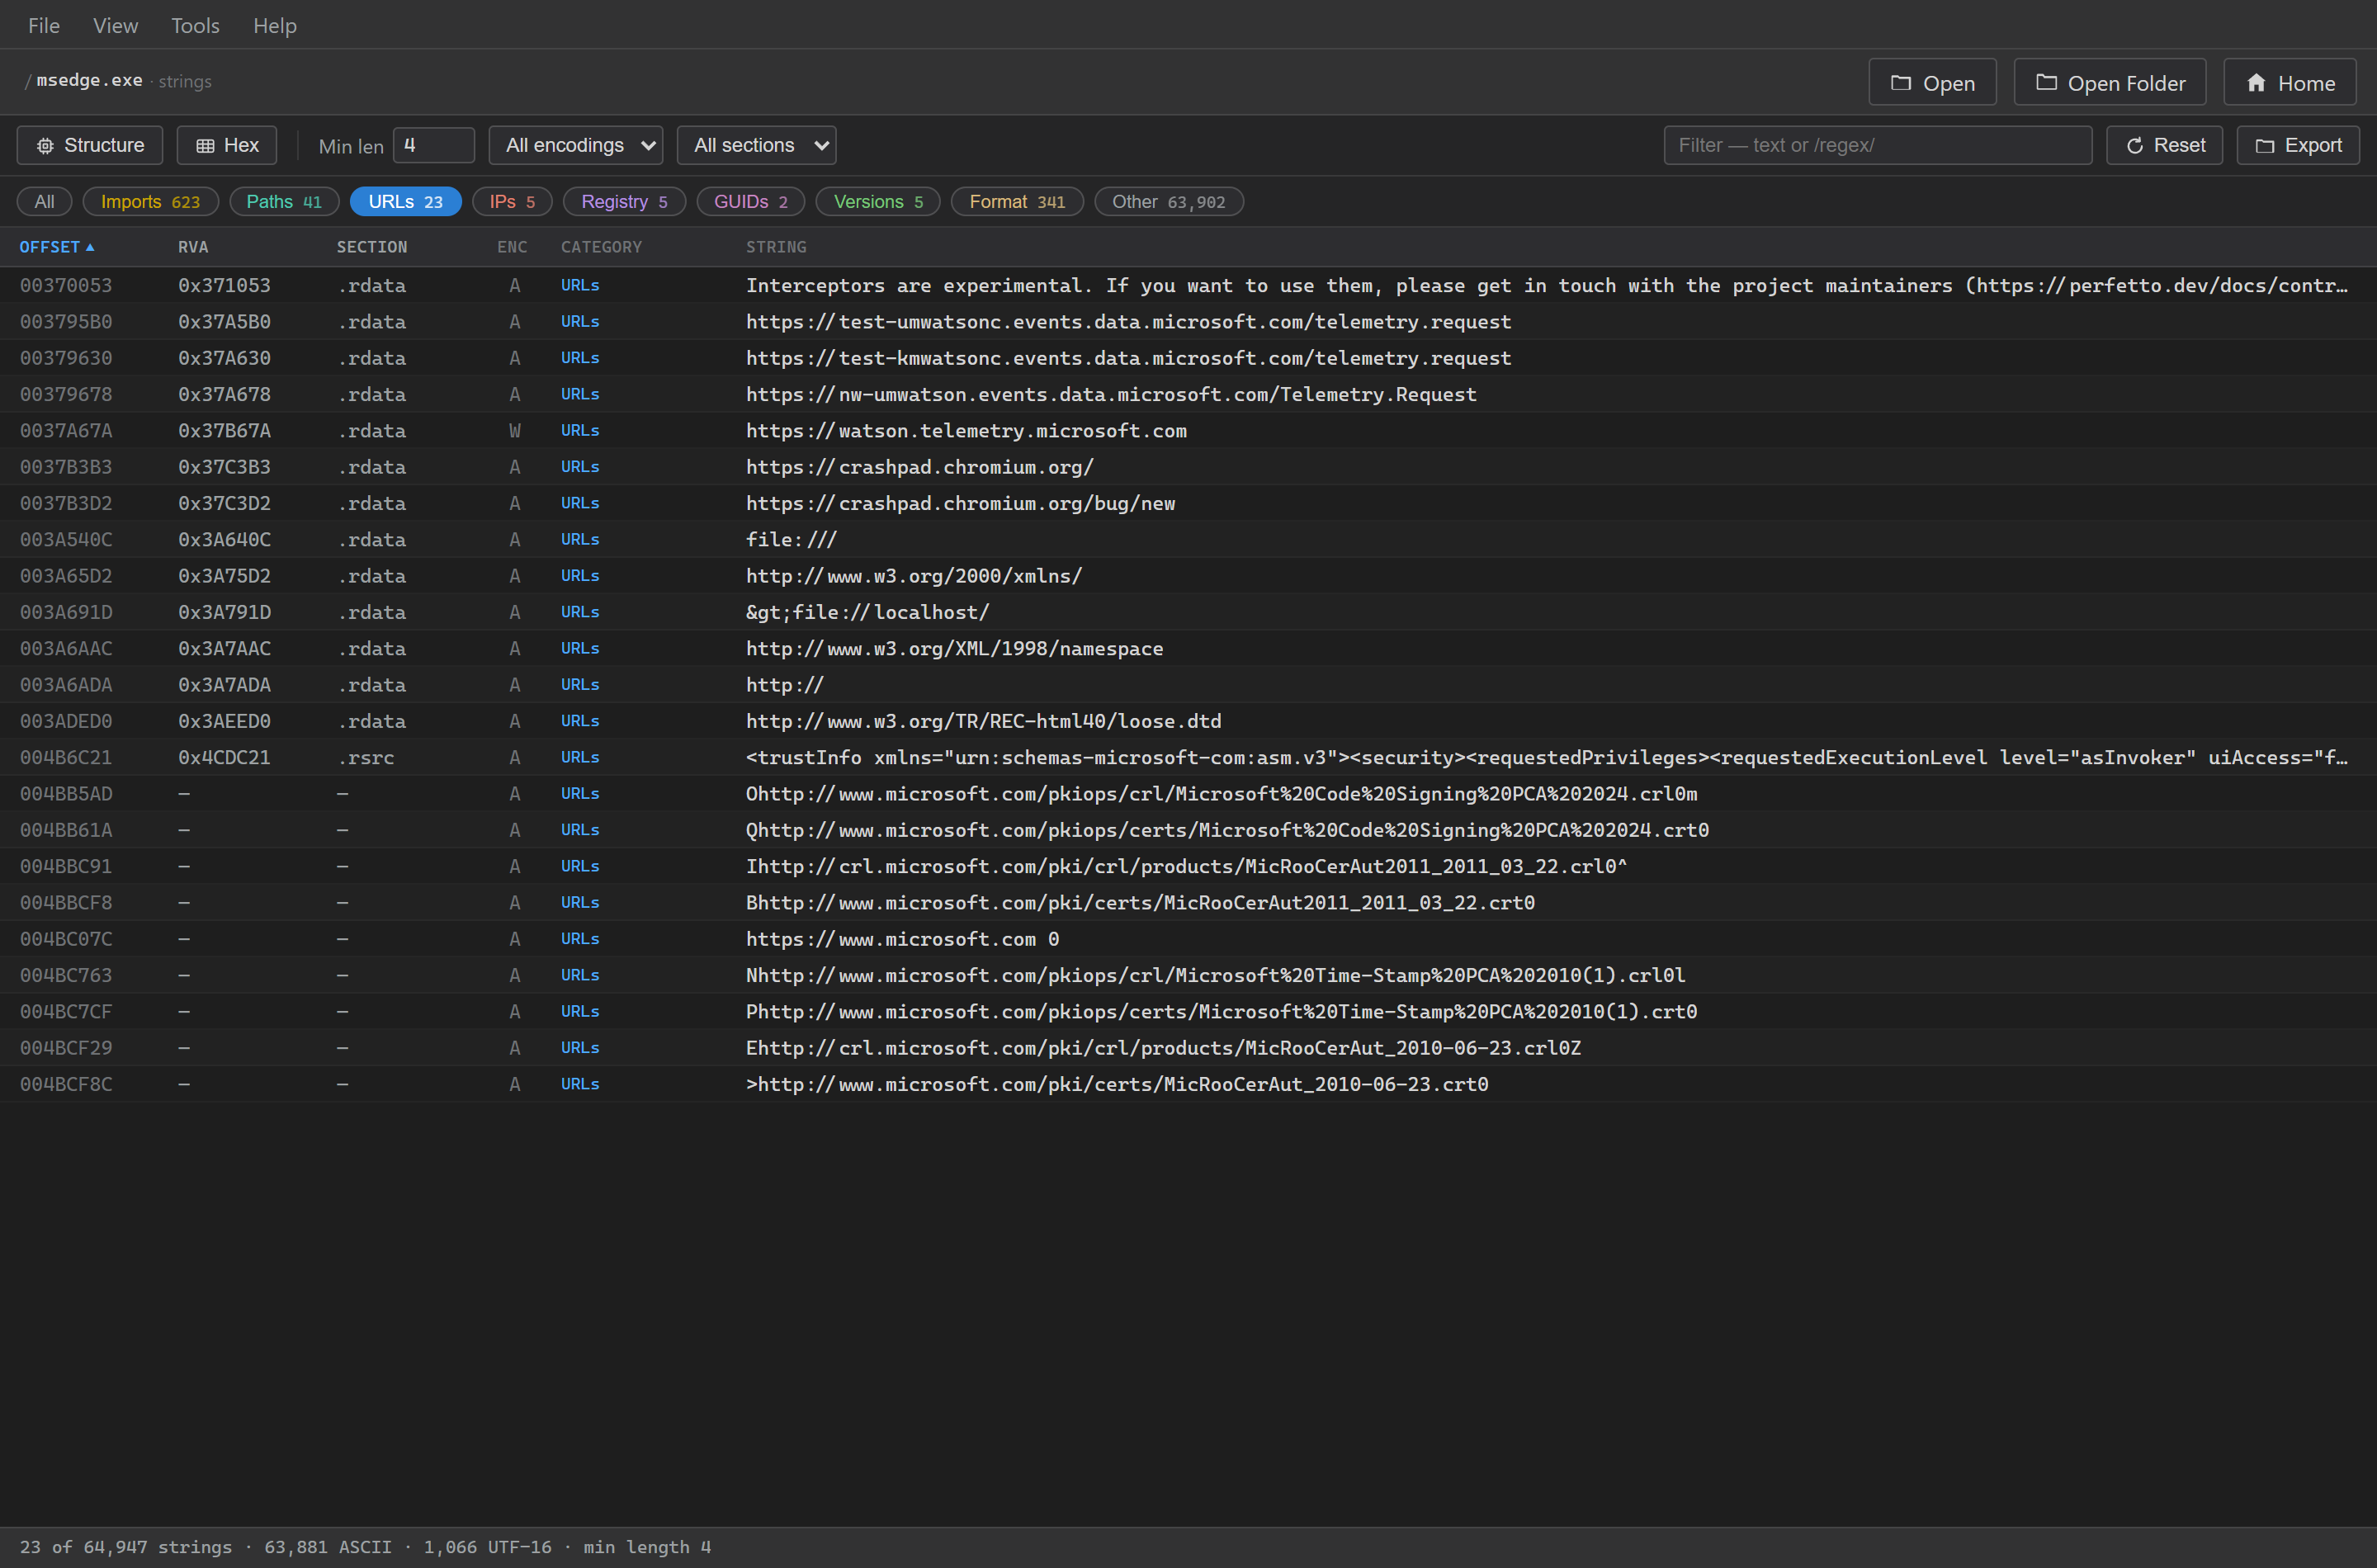Viewport: 2377px width, 1568px height.
Task: Select the Paths 41 chip
Action: tap(284, 202)
